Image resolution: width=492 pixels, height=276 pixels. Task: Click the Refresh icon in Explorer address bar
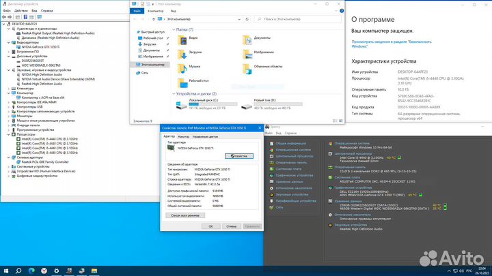point(247,19)
